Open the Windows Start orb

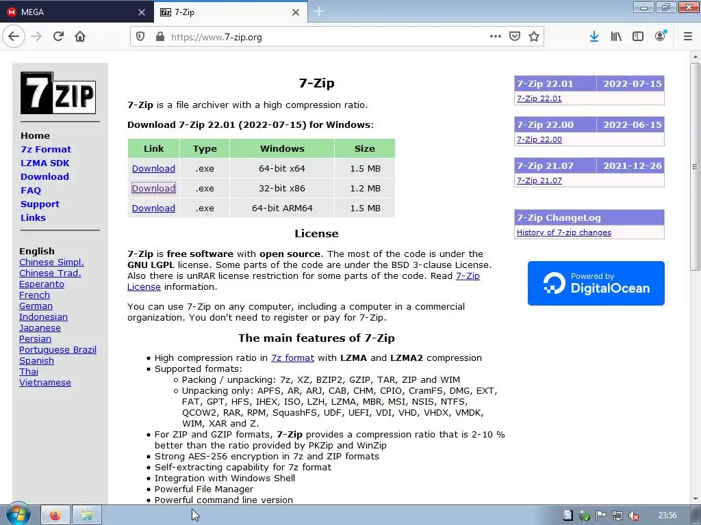click(x=17, y=514)
